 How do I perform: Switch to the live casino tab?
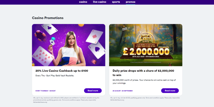click(x=100, y=2)
